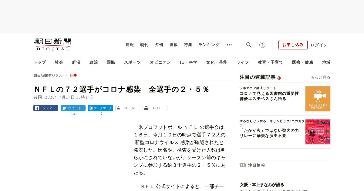Click the お申し込み subscribe button
The height and width of the screenshot is (191, 364).
coord(293,45)
